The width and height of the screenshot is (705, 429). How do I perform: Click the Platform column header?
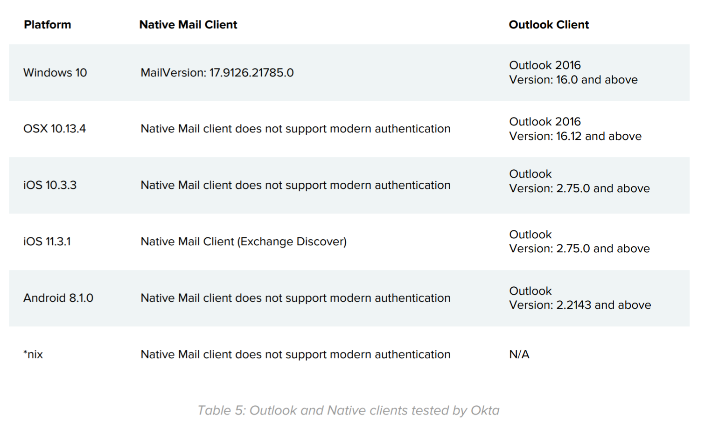[x=48, y=25]
